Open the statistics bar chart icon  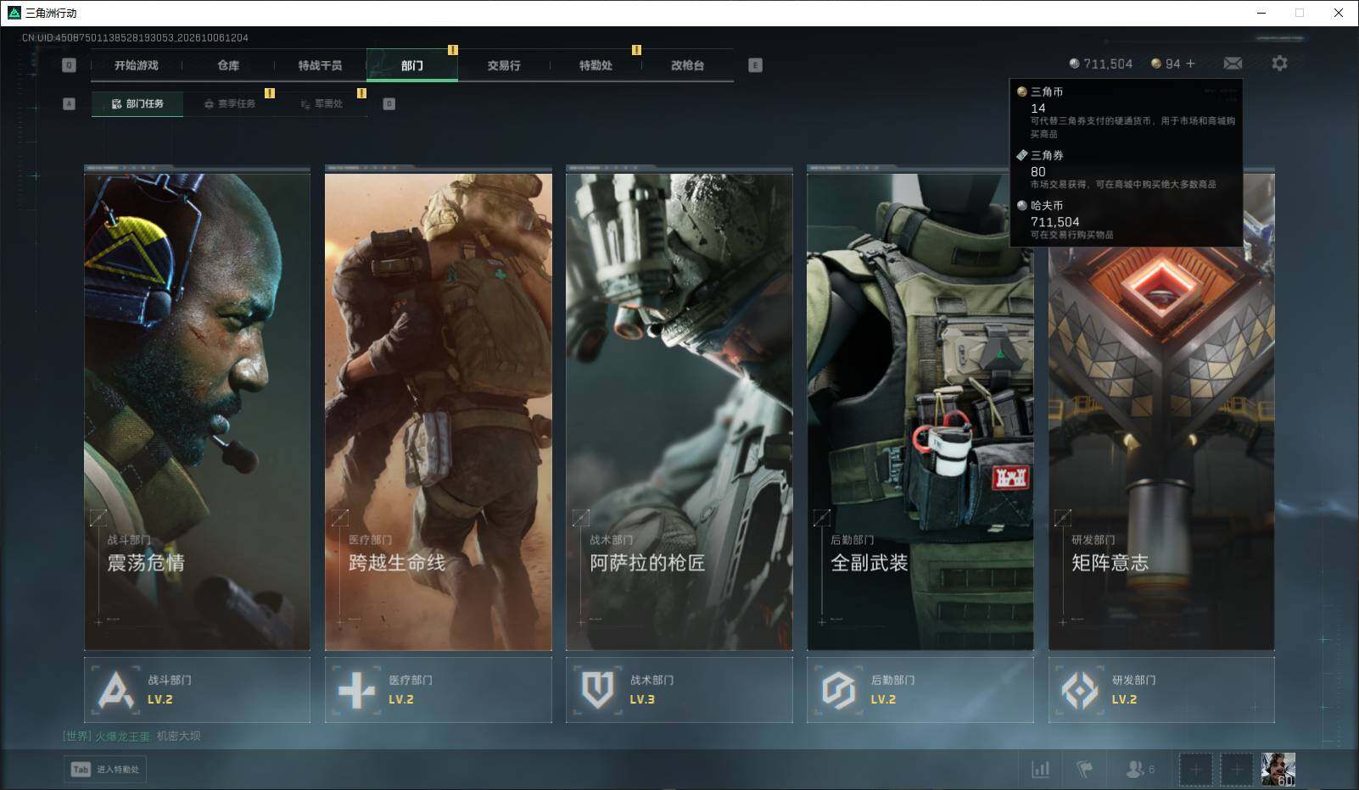point(1040,769)
